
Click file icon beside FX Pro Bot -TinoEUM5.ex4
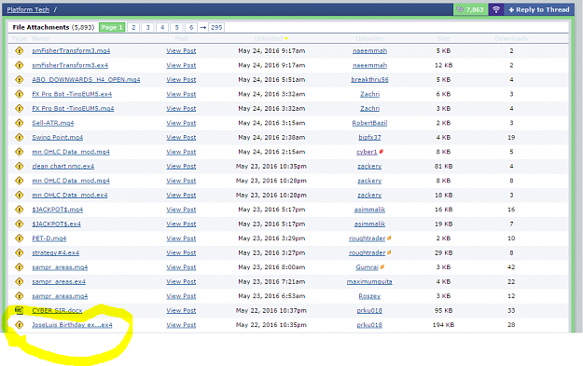tap(20, 94)
